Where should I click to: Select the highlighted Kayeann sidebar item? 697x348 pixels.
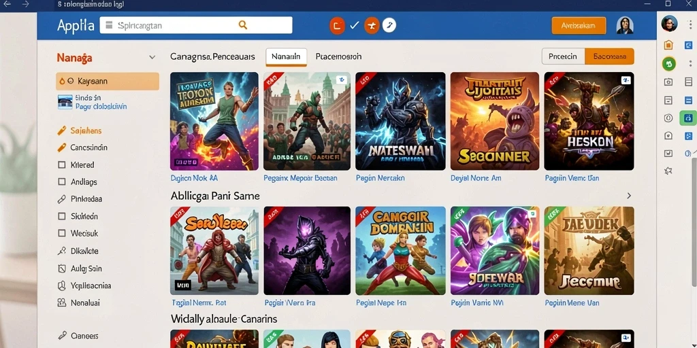coord(108,82)
